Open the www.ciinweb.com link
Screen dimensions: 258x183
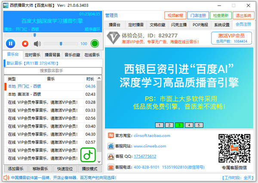[x=150, y=146]
